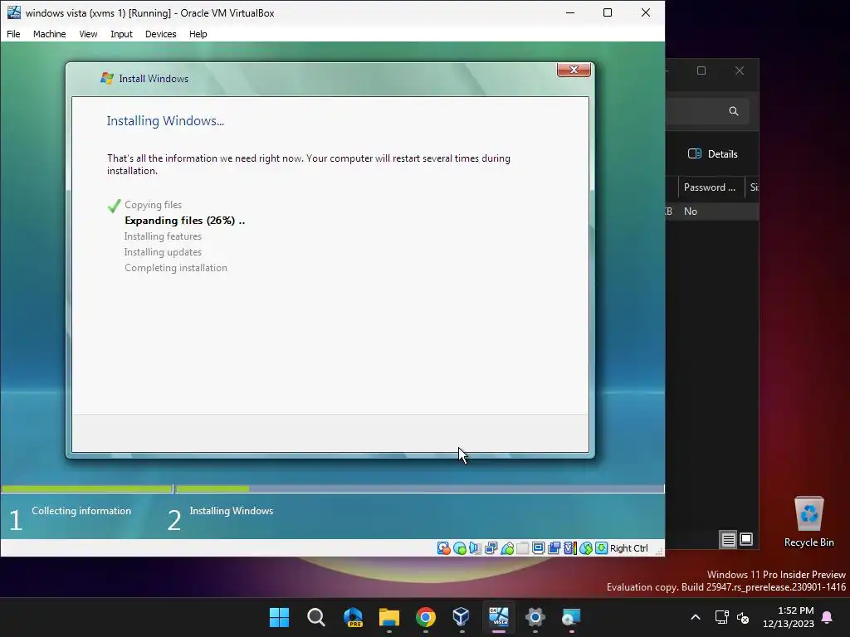Click the network icon in the system tray
Screen dimensions: 850x637
[722, 617]
